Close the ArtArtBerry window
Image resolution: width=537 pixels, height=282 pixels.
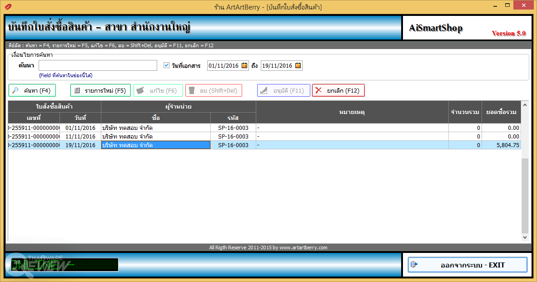(x=524, y=5)
